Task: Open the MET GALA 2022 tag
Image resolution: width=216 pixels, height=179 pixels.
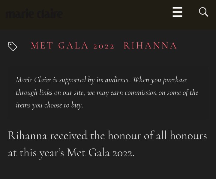Action: pos(73,45)
